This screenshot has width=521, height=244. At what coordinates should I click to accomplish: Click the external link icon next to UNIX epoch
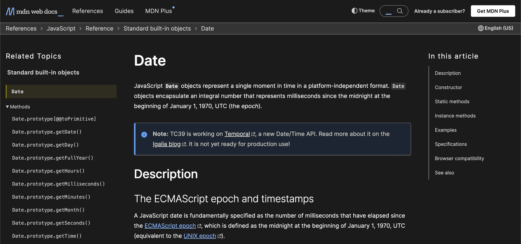coord(219,236)
